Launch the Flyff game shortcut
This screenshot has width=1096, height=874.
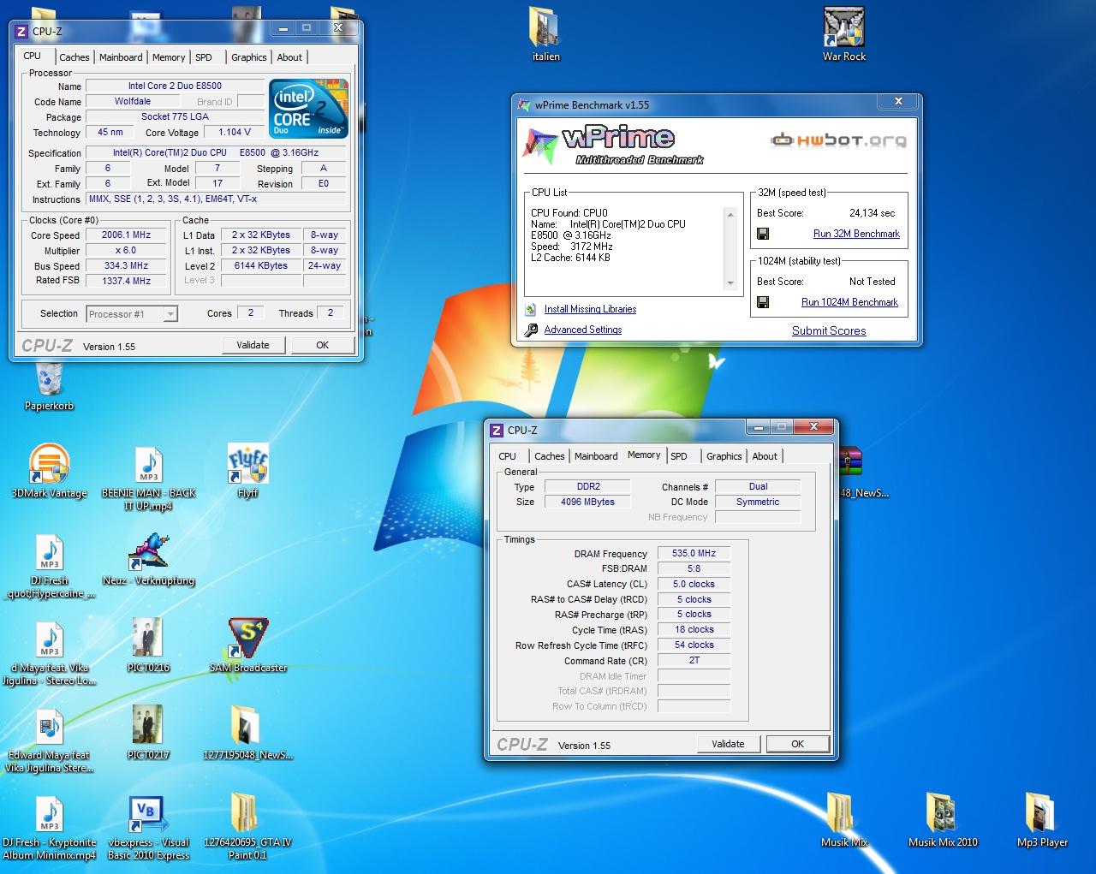[x=247, y=465]
